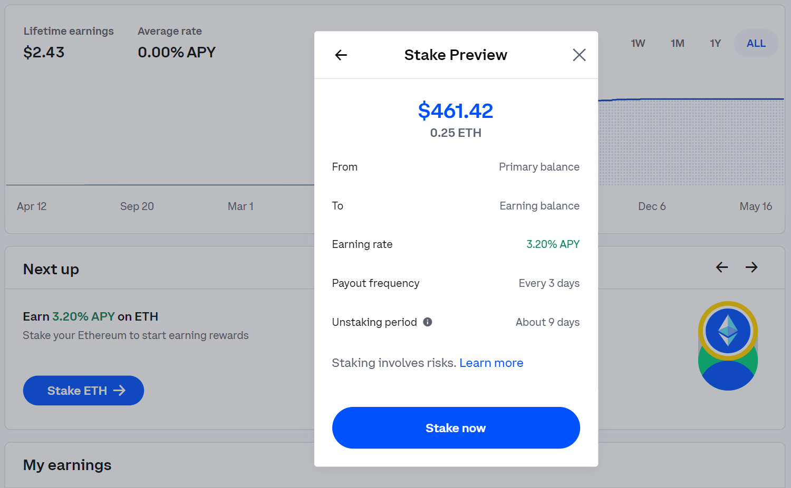Click the $461.42 stake amount
Image resolution: width=791 pixels, height=488 pixels.
click(456, 111)
